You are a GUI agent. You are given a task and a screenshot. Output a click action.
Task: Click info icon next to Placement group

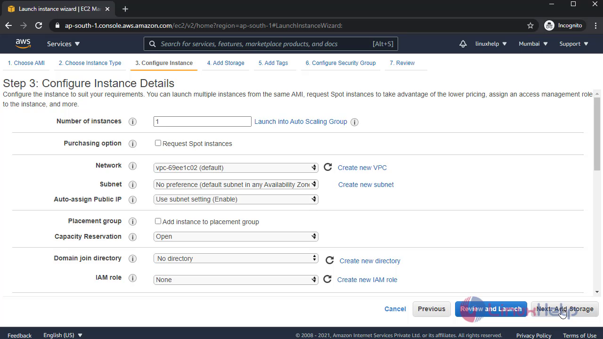133,221
